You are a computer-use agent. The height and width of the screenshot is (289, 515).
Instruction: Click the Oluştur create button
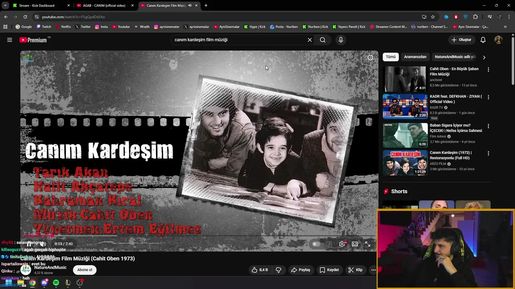461,40
